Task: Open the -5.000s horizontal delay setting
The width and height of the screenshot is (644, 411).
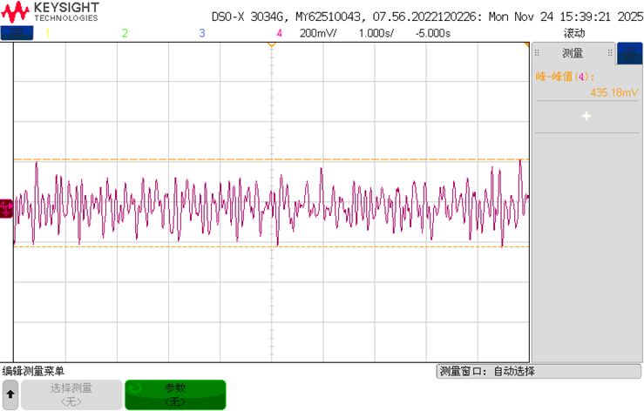Action: [x=432, y=33]
